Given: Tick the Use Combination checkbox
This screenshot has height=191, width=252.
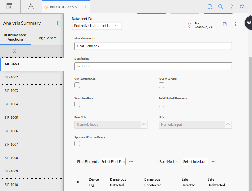Looking at the screenshot, I should (77, 85).
